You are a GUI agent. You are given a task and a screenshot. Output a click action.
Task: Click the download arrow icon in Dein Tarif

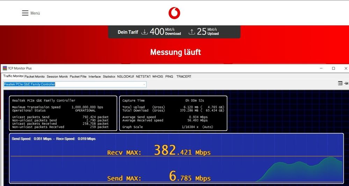[x=145, y=32]
